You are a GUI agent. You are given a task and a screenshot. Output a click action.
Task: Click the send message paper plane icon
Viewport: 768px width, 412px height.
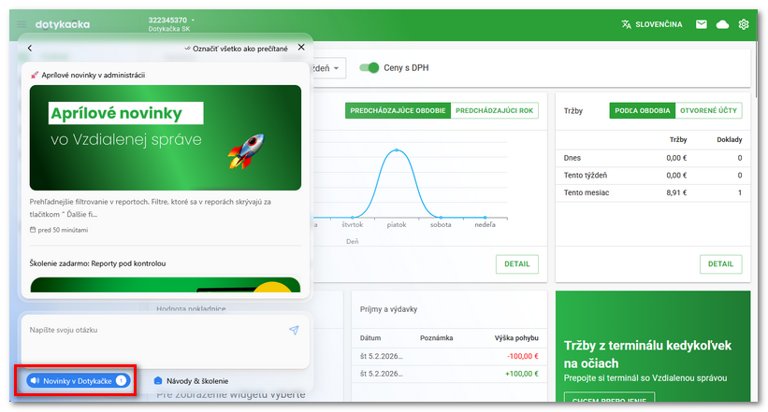tap(294, 331)
